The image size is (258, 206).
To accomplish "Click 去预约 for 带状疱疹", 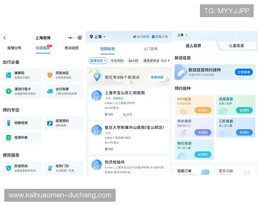I will 203,133.
